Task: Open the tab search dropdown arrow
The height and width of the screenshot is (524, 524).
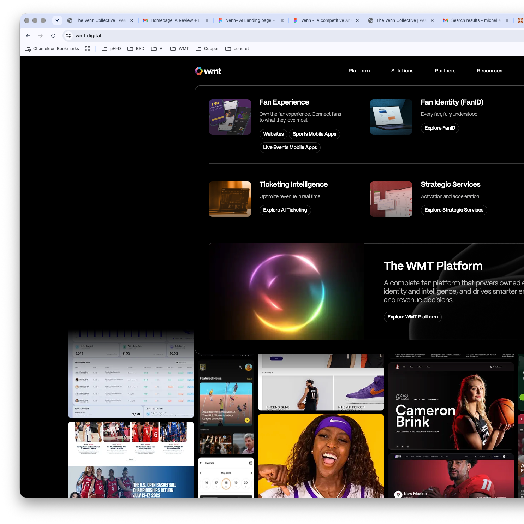Action: (57, 20)
